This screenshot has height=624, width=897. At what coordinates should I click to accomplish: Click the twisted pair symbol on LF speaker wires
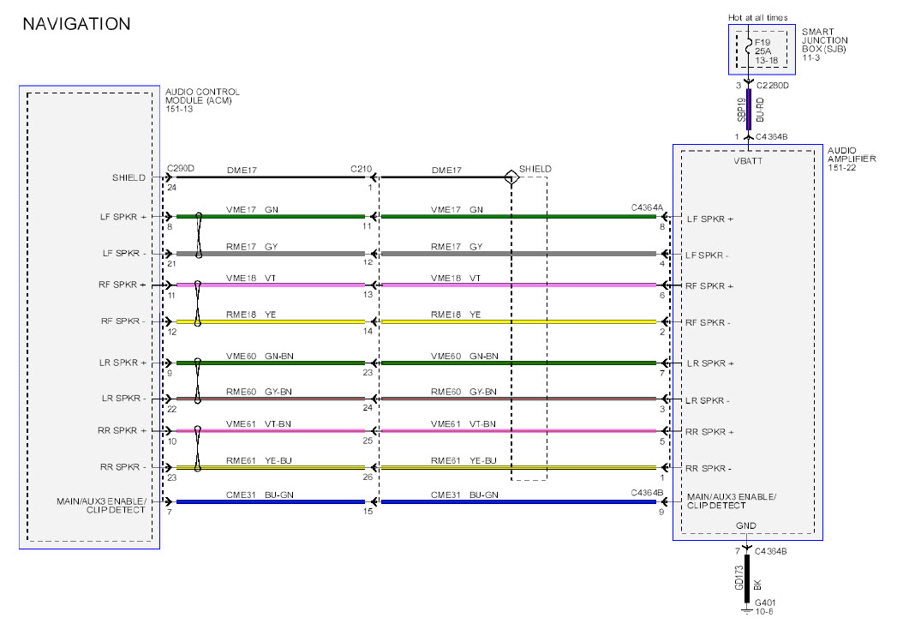(x=199, y=235)
